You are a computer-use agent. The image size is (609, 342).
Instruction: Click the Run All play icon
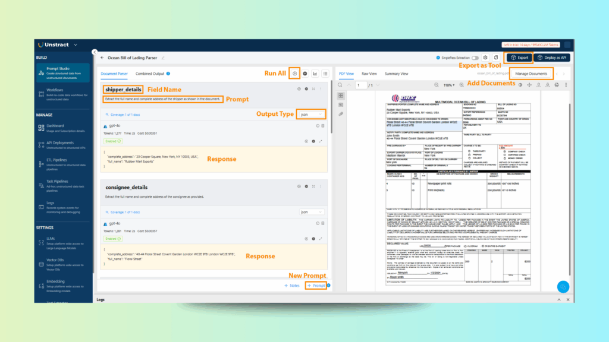pos(295,74)
